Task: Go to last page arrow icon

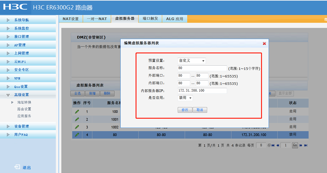Action: pyautogui.click(x=306, y=145)
